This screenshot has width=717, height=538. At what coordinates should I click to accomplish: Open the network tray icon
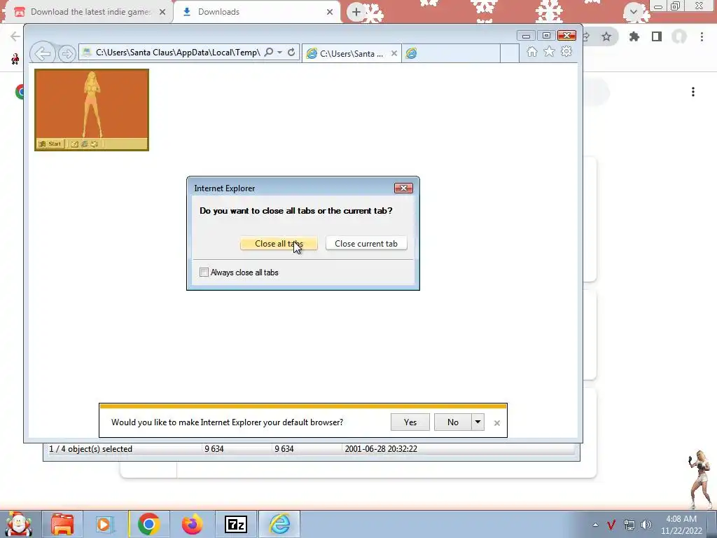coord(629,525)
